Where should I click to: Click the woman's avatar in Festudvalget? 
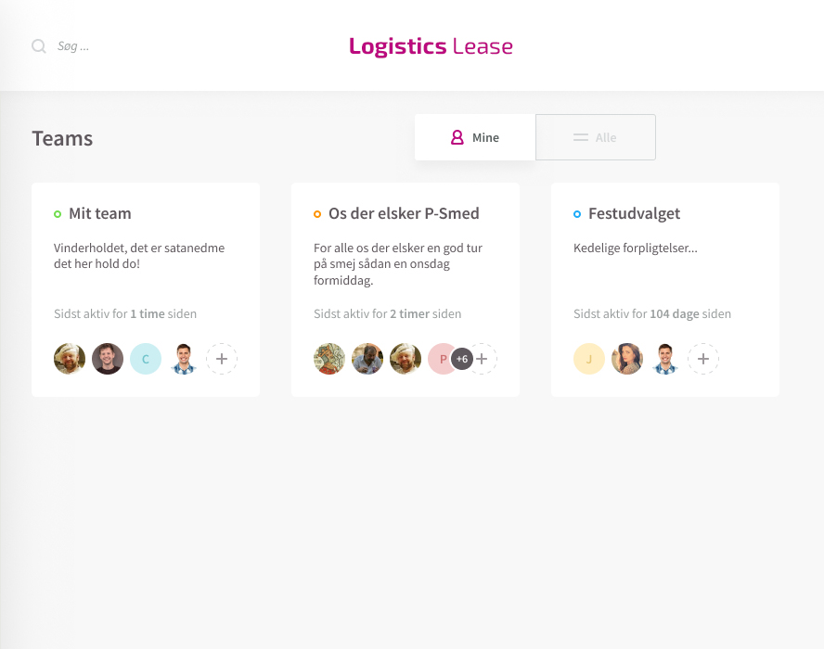click(627, 359)
